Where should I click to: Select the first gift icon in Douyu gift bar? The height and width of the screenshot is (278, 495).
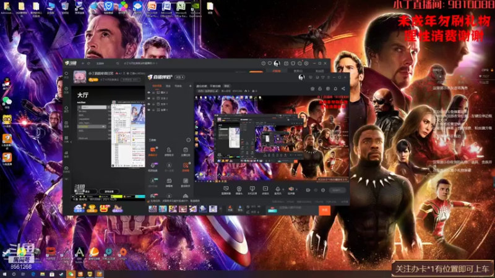coord(153,209)
